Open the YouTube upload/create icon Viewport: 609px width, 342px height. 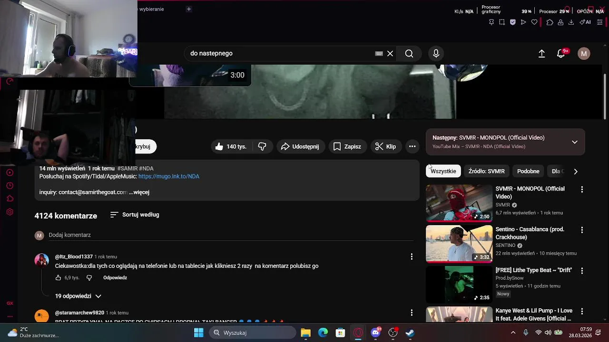(541, 54)
